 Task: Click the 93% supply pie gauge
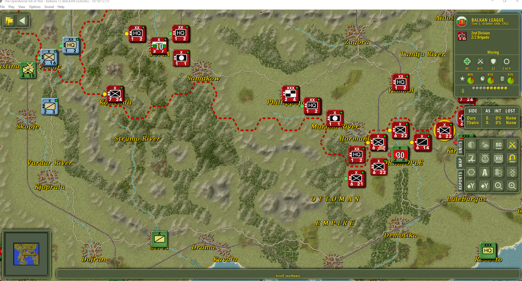pos(511,81)
